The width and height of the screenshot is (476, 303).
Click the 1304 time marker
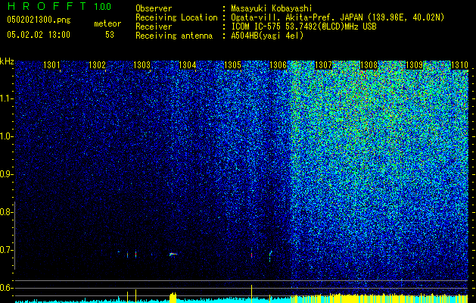(188, 65)
